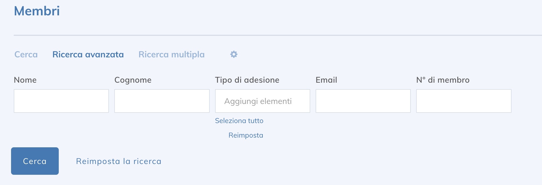Reset membership type selection via Reimposta
This screenshot has width=542, height=185.
coord(246,135)
